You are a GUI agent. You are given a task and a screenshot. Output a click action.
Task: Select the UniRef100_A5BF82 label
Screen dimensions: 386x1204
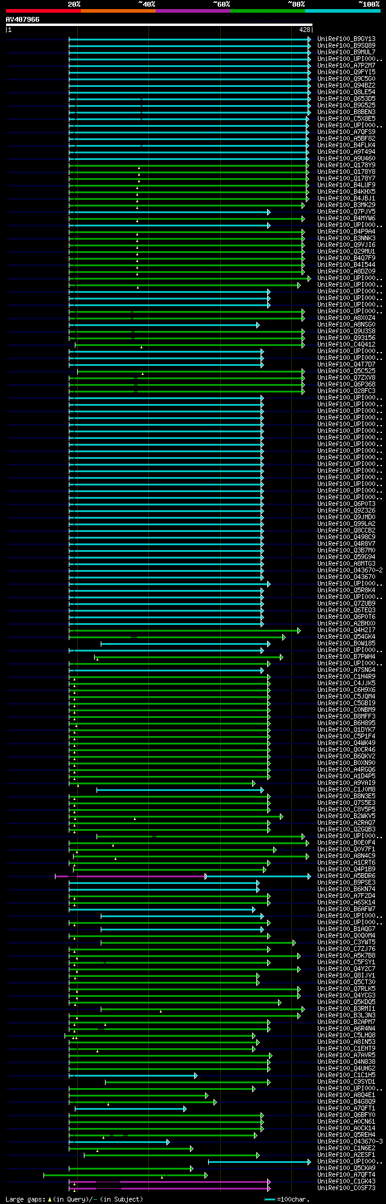pyautogui.click(x=346, y=139)
